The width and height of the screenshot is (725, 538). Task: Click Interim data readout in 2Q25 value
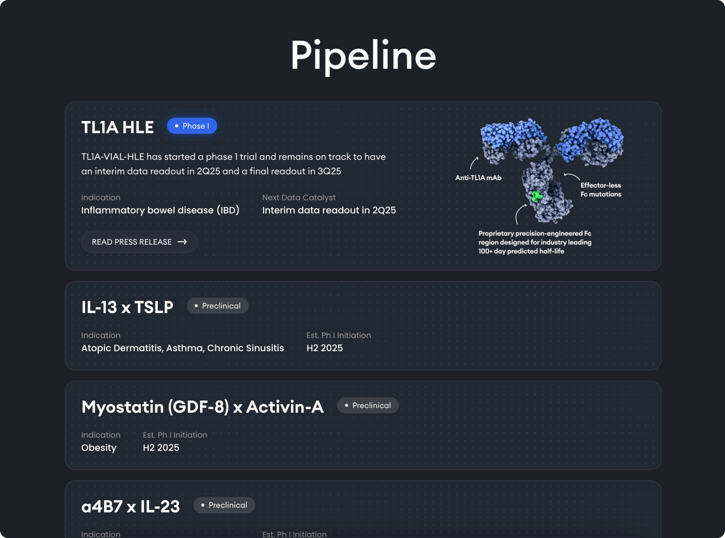click(329, 210)
